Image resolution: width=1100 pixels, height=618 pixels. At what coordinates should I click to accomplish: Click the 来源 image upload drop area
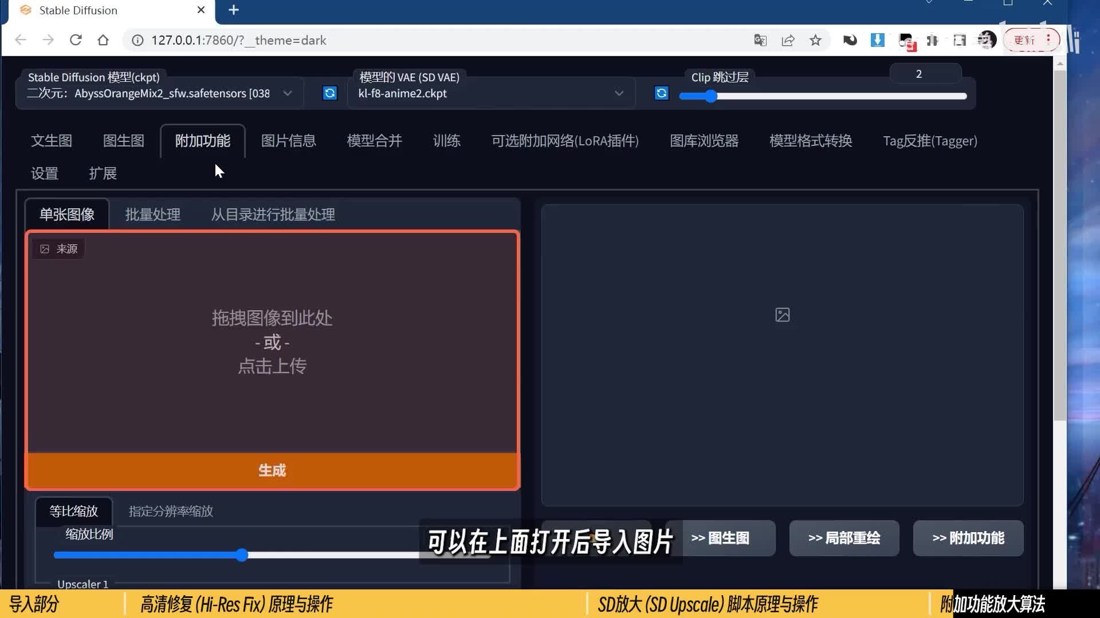click(x=272, y=342)
